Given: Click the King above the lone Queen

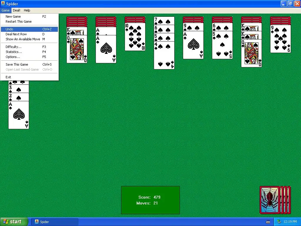Looking at the screenshot, I should click(x=77, y=31).
